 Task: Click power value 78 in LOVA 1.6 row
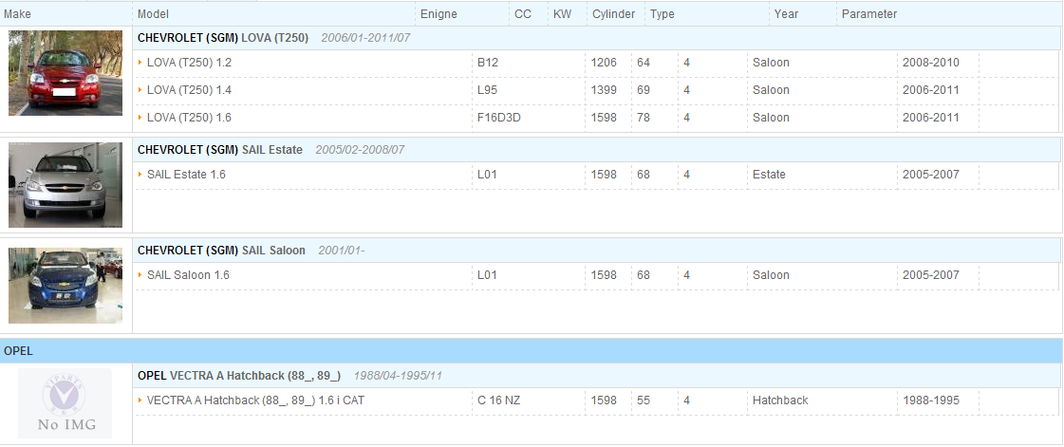(644, 118)
